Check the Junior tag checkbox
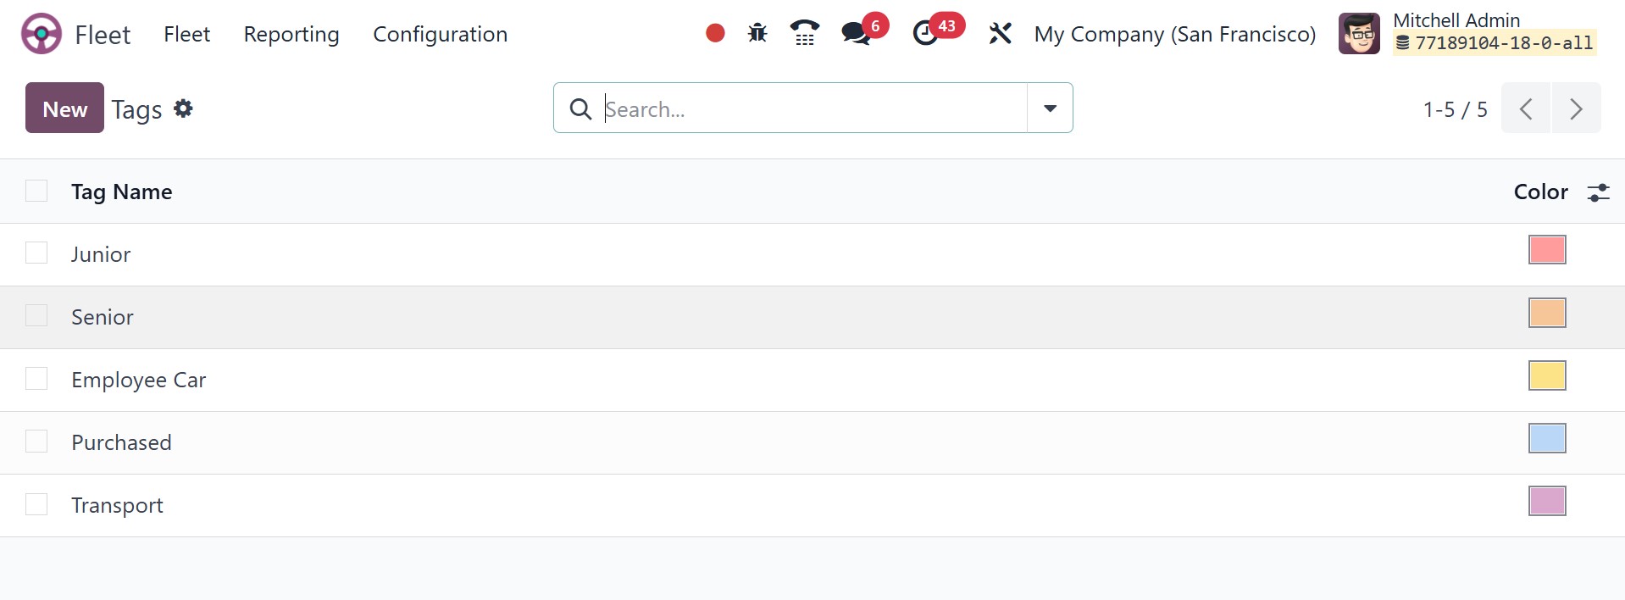Screen dimensions: 1625x600 (x=36, y=253)
